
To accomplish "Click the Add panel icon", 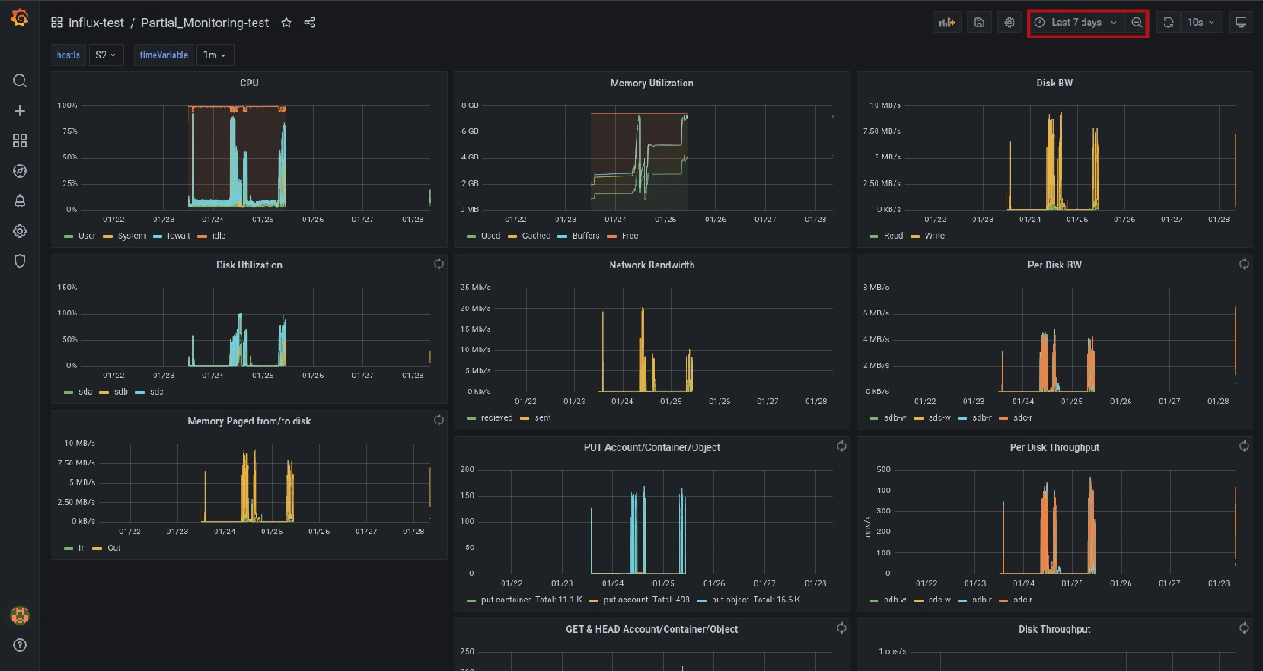I will [946, 23].
